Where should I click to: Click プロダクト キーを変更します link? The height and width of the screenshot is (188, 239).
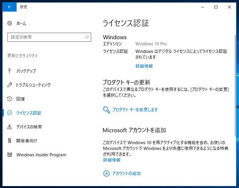pyautogui.click(x=135, y=110)
